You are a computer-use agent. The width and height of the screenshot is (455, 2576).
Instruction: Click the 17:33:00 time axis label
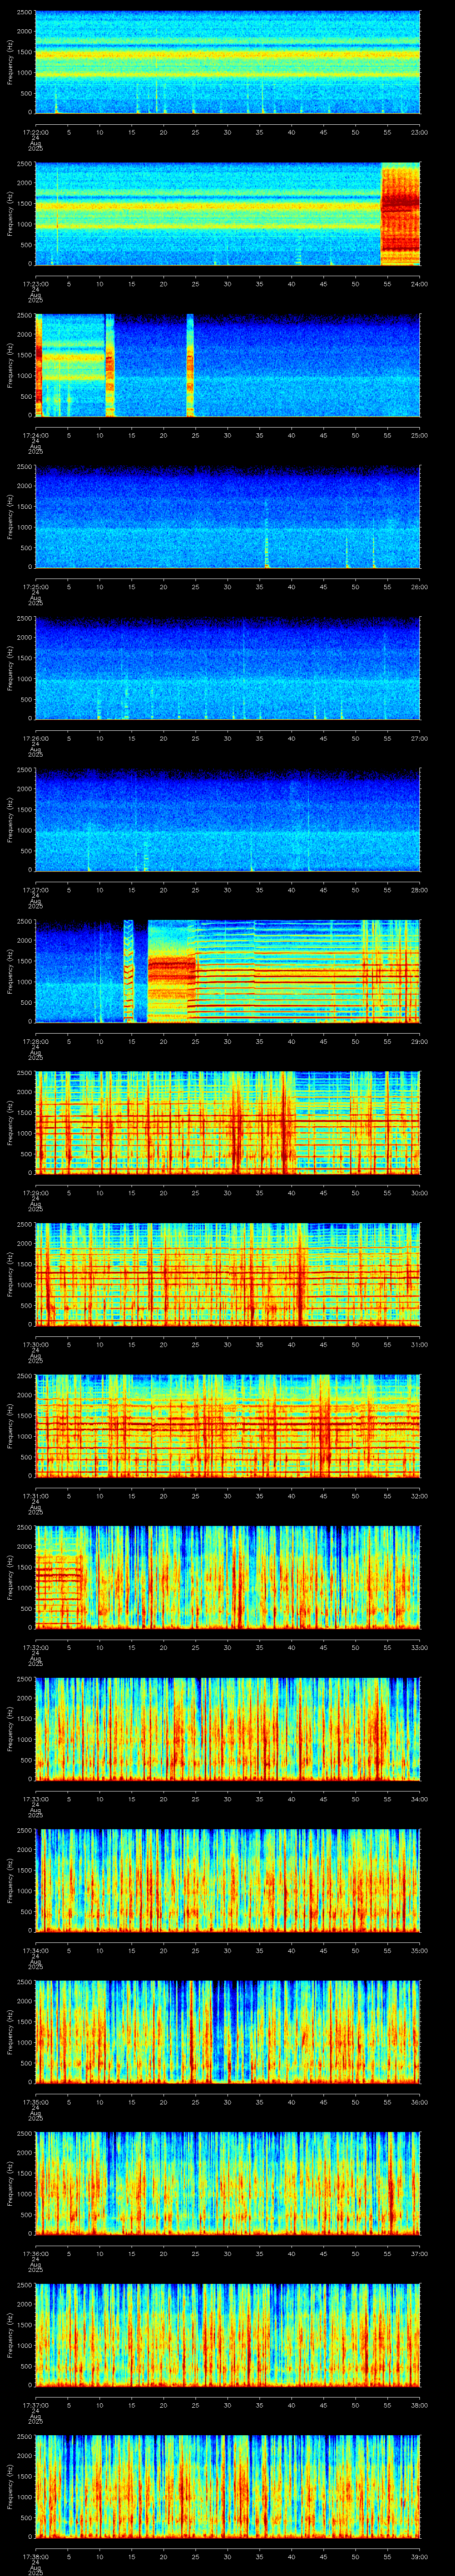tap(35, 1799)
